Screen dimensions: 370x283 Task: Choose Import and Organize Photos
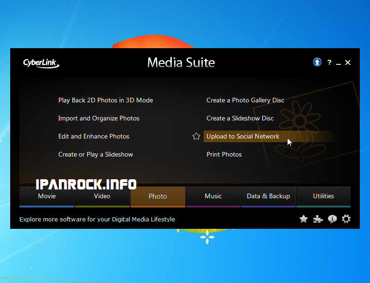click(x=99, y=118)
